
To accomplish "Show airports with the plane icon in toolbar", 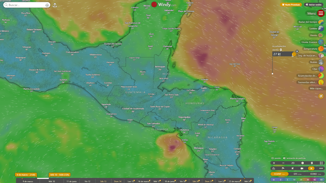I will click(293, 168).
